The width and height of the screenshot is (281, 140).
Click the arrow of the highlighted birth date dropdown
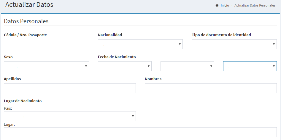point(274,66)
